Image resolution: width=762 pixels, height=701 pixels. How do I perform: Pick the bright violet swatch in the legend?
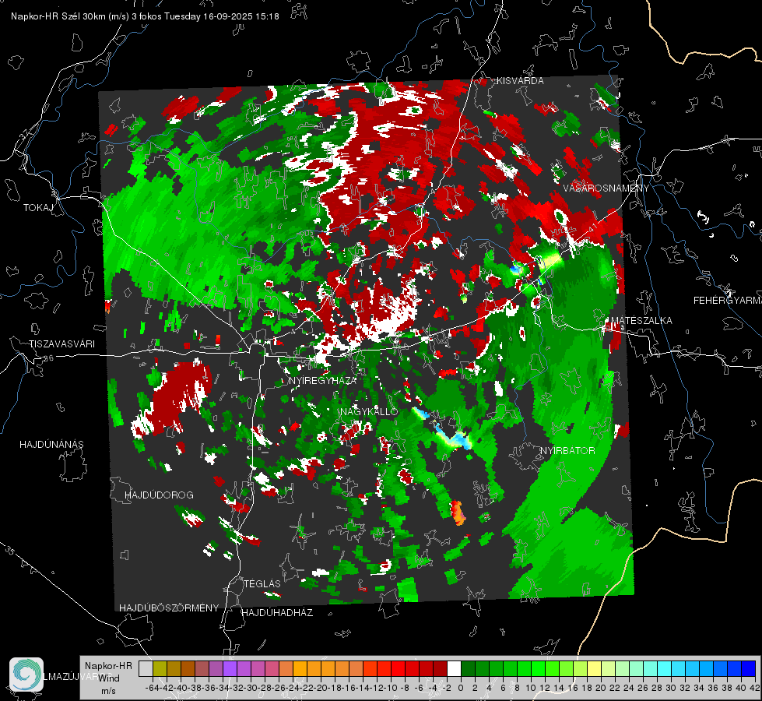[x=230, y=669]
